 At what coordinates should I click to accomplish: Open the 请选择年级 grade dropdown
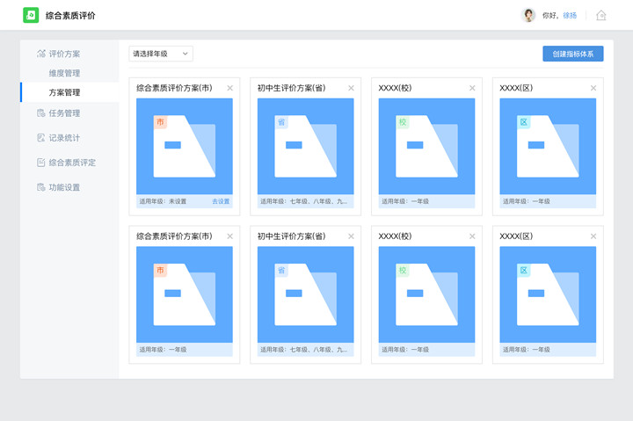coord(161,54)
